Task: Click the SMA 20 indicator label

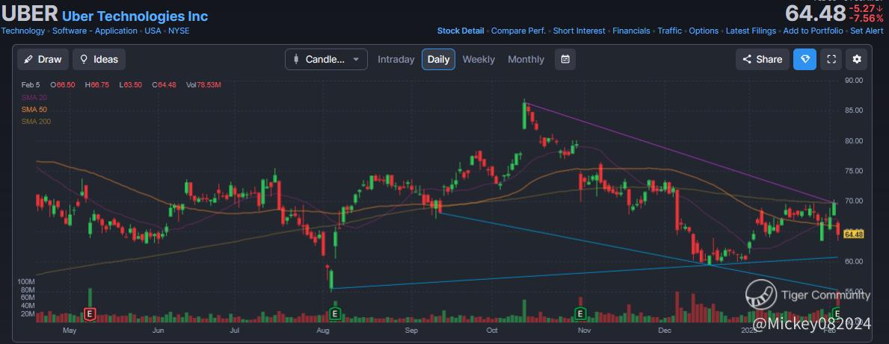Action: (x=34, y=97)
